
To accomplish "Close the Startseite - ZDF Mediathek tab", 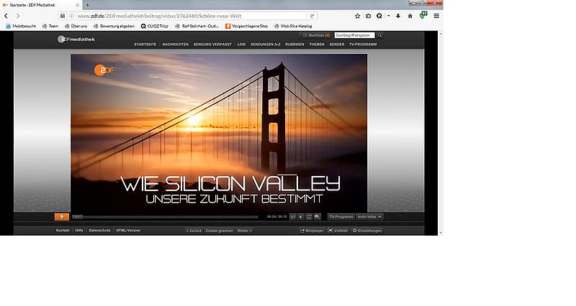I will click(78, 5).
